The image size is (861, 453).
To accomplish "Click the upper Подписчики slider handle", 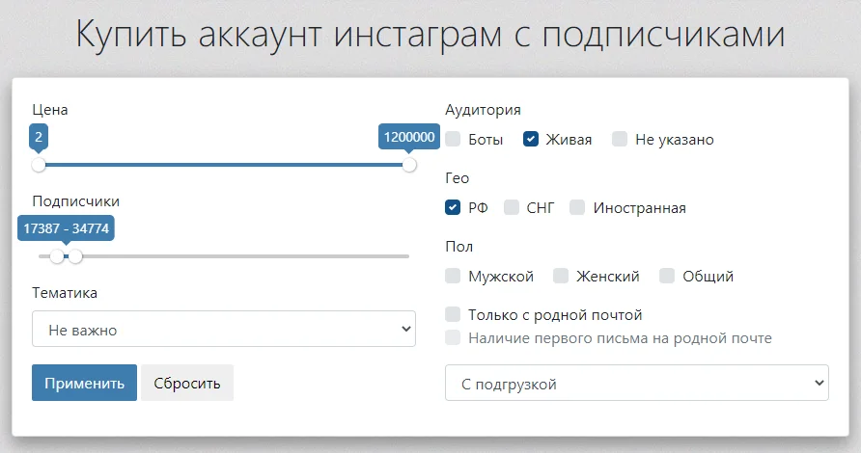I will click(75, 256).
